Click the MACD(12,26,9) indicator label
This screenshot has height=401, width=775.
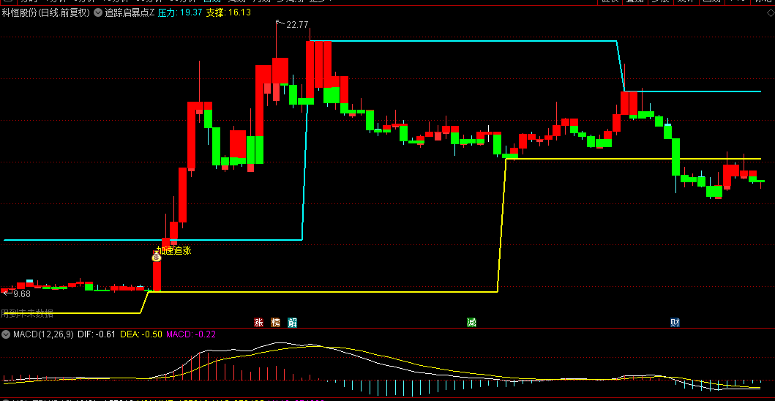pos(43,334)
